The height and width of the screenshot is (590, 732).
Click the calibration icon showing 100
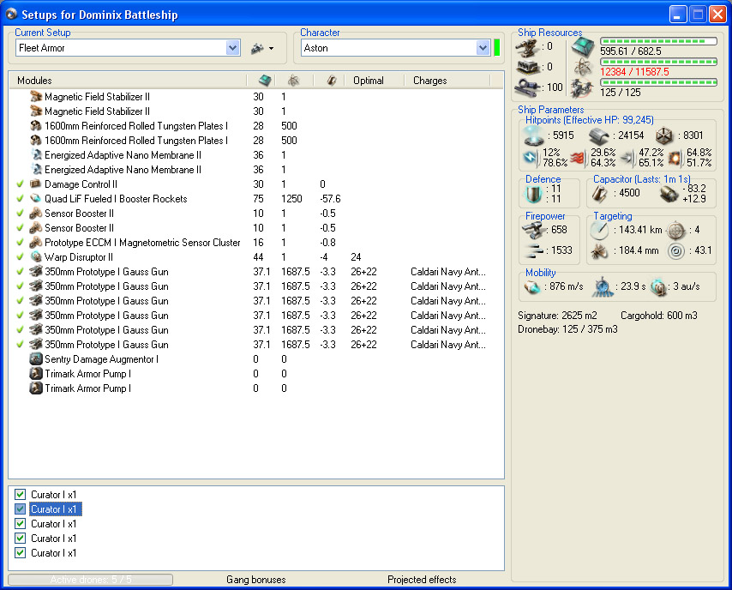[x=527, y=87]
